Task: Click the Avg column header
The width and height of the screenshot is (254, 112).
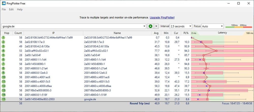Action: point(156,33)
